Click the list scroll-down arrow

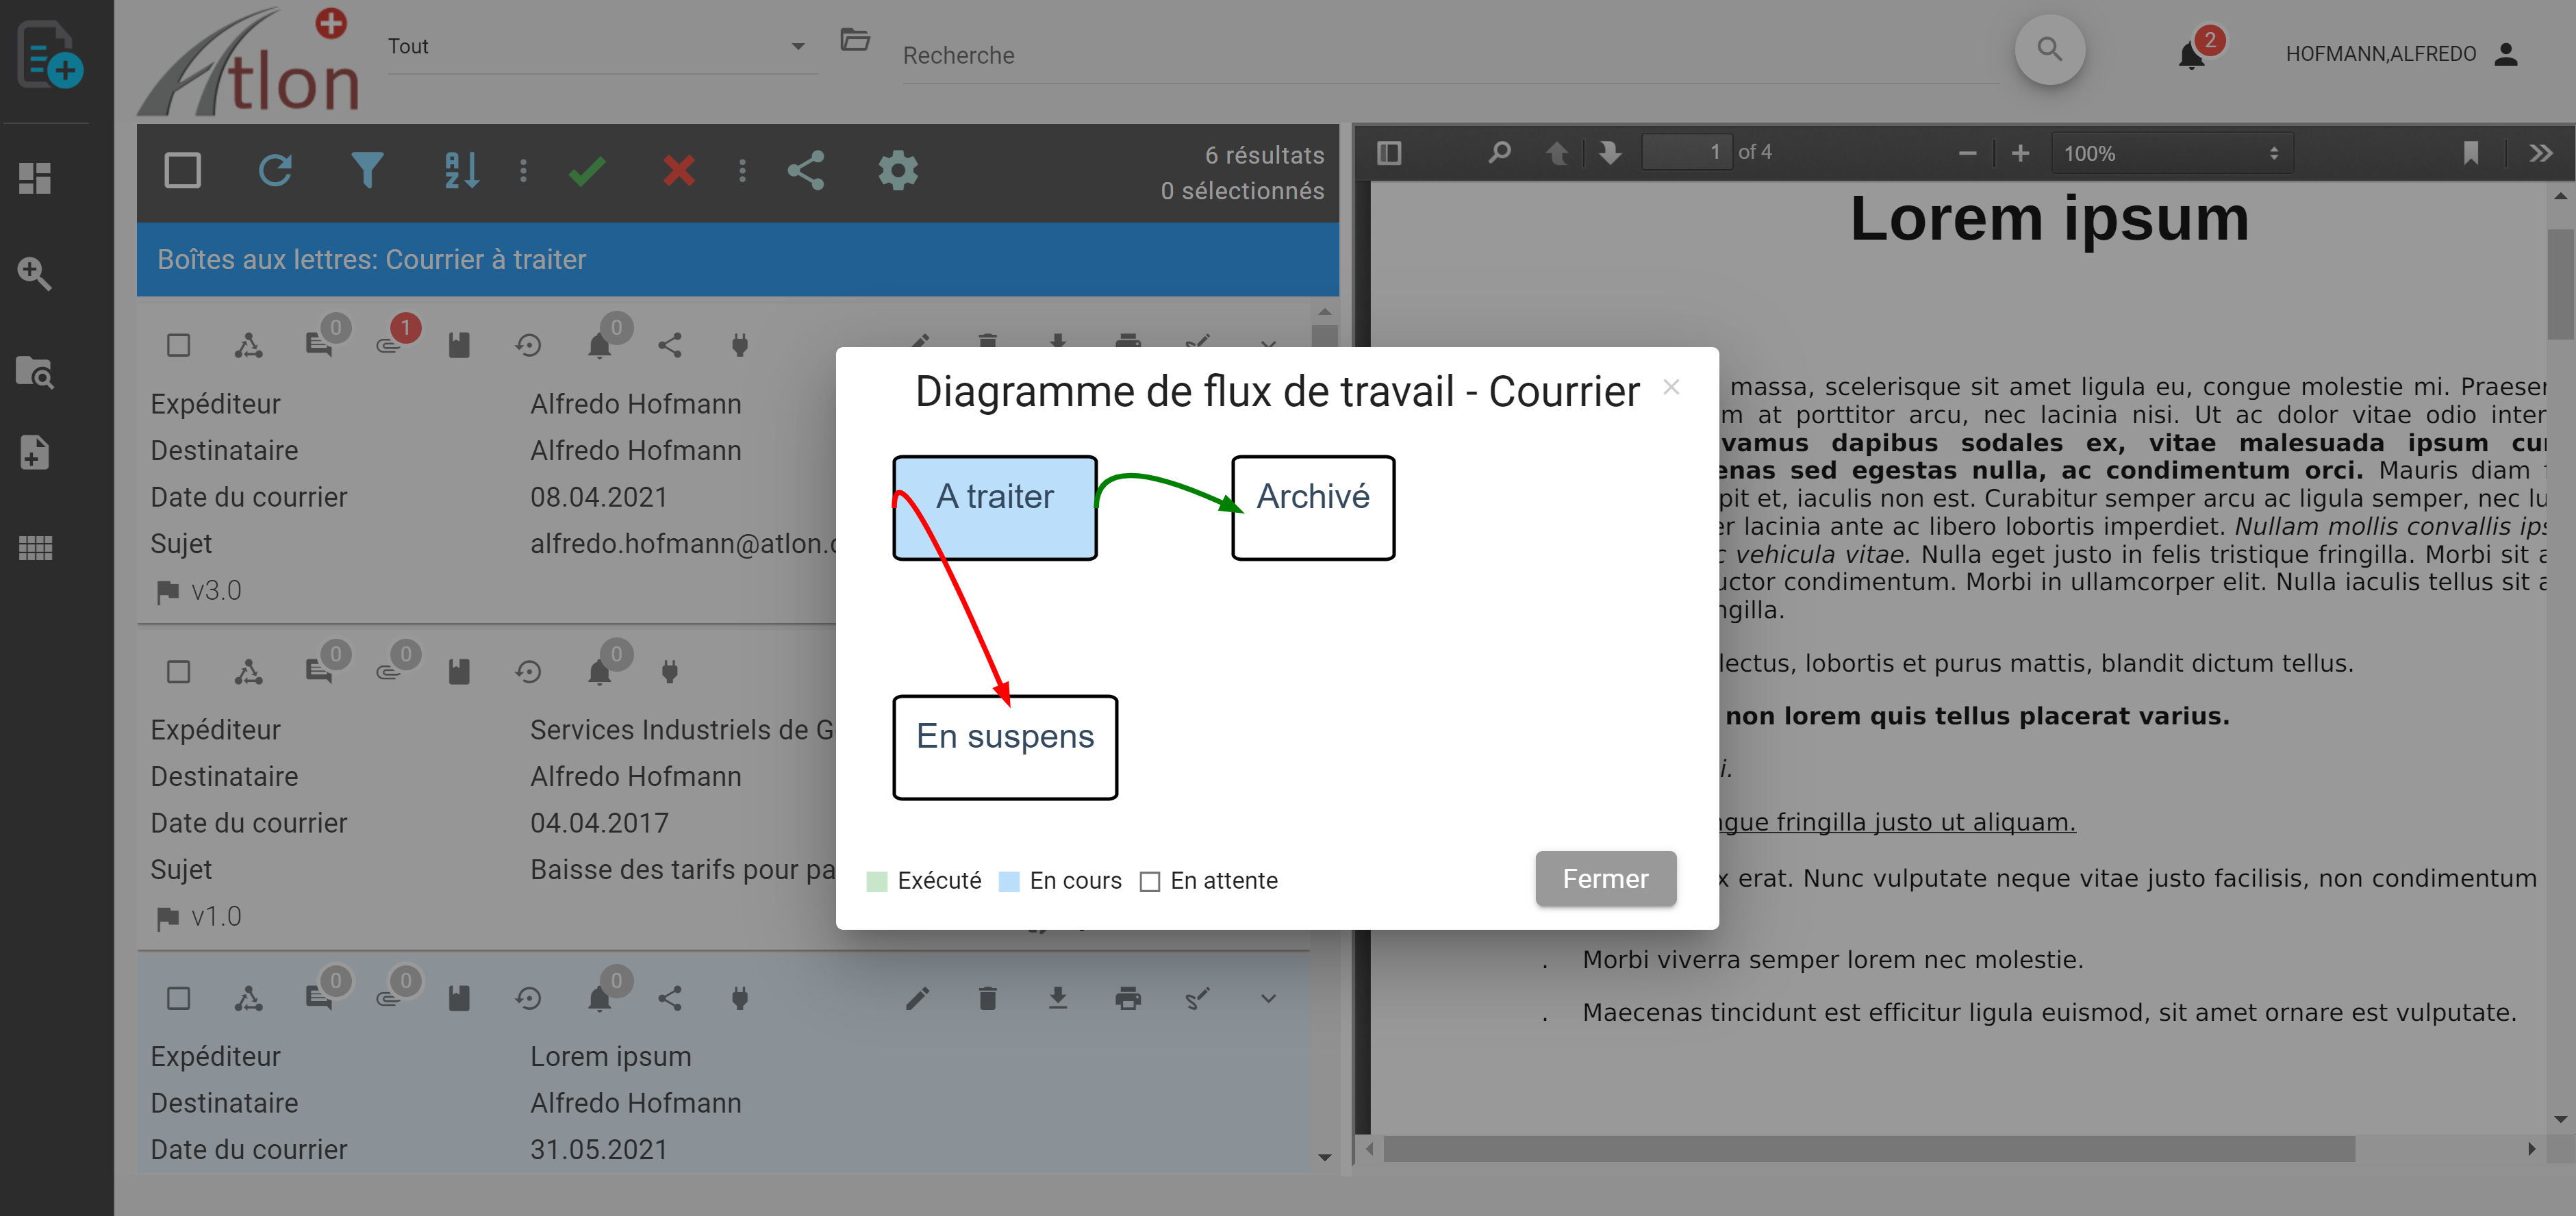click(1324, 1157)
